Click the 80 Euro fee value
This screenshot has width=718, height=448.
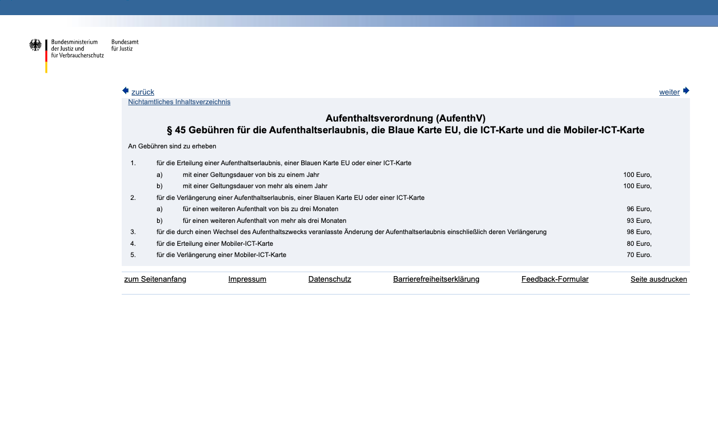(639, 244)
